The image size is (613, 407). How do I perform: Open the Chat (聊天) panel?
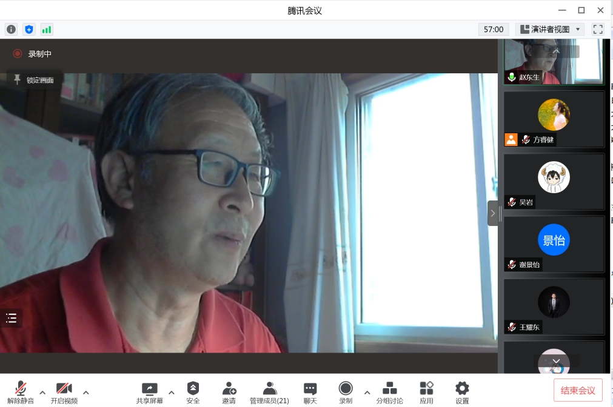click(310, 392)
